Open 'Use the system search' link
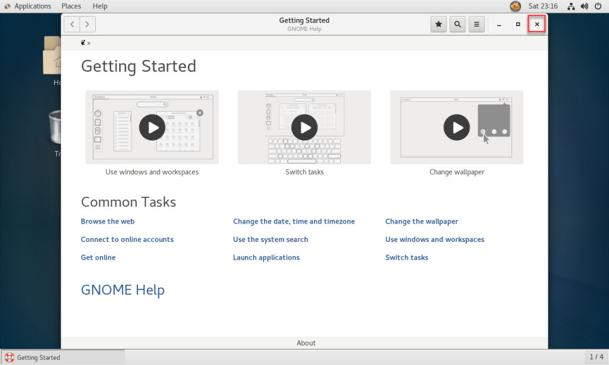 point(271,239)
